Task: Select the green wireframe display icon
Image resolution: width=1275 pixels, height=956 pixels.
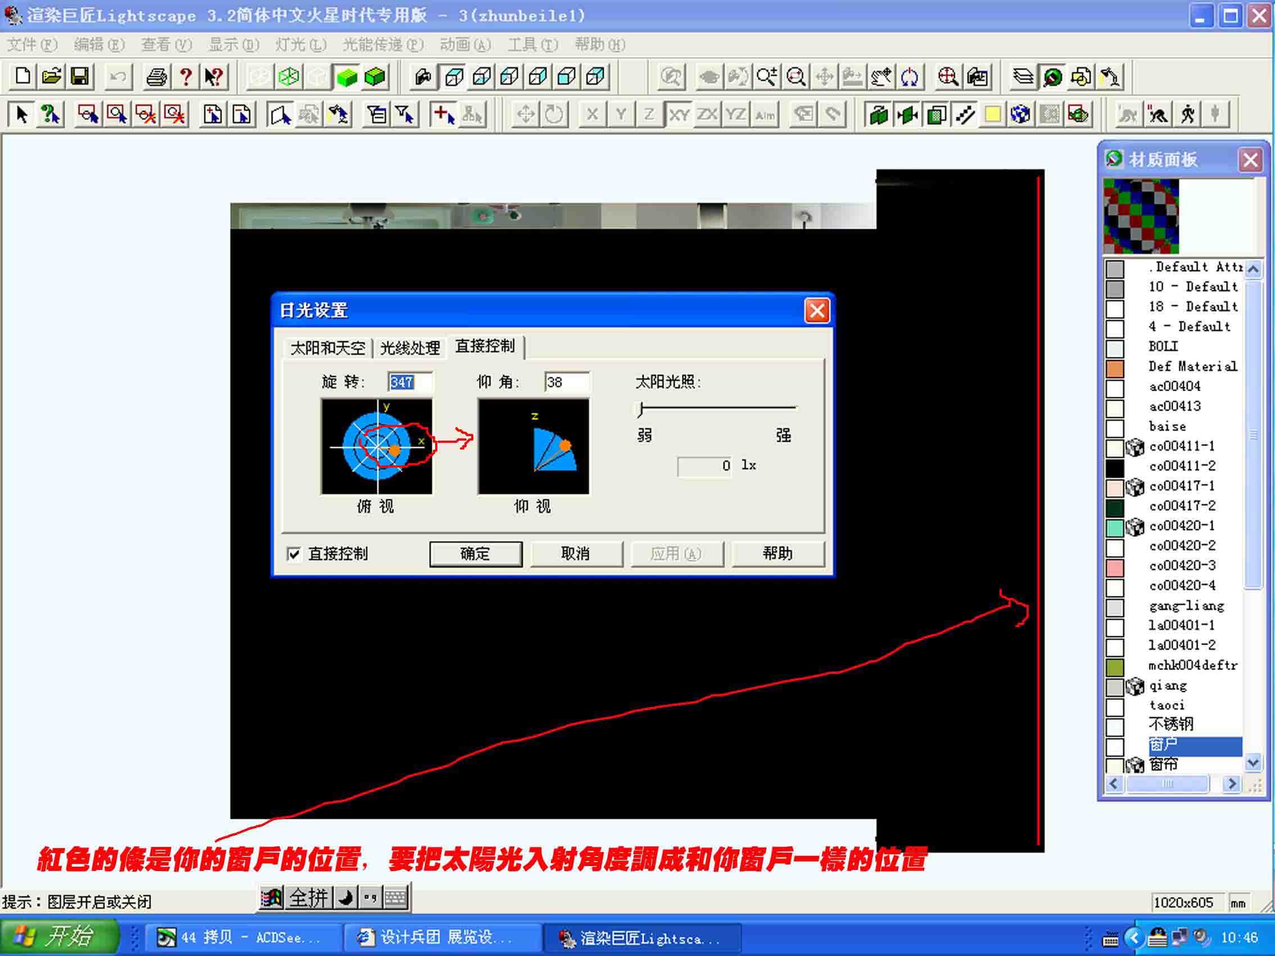Action: point(288,76)
